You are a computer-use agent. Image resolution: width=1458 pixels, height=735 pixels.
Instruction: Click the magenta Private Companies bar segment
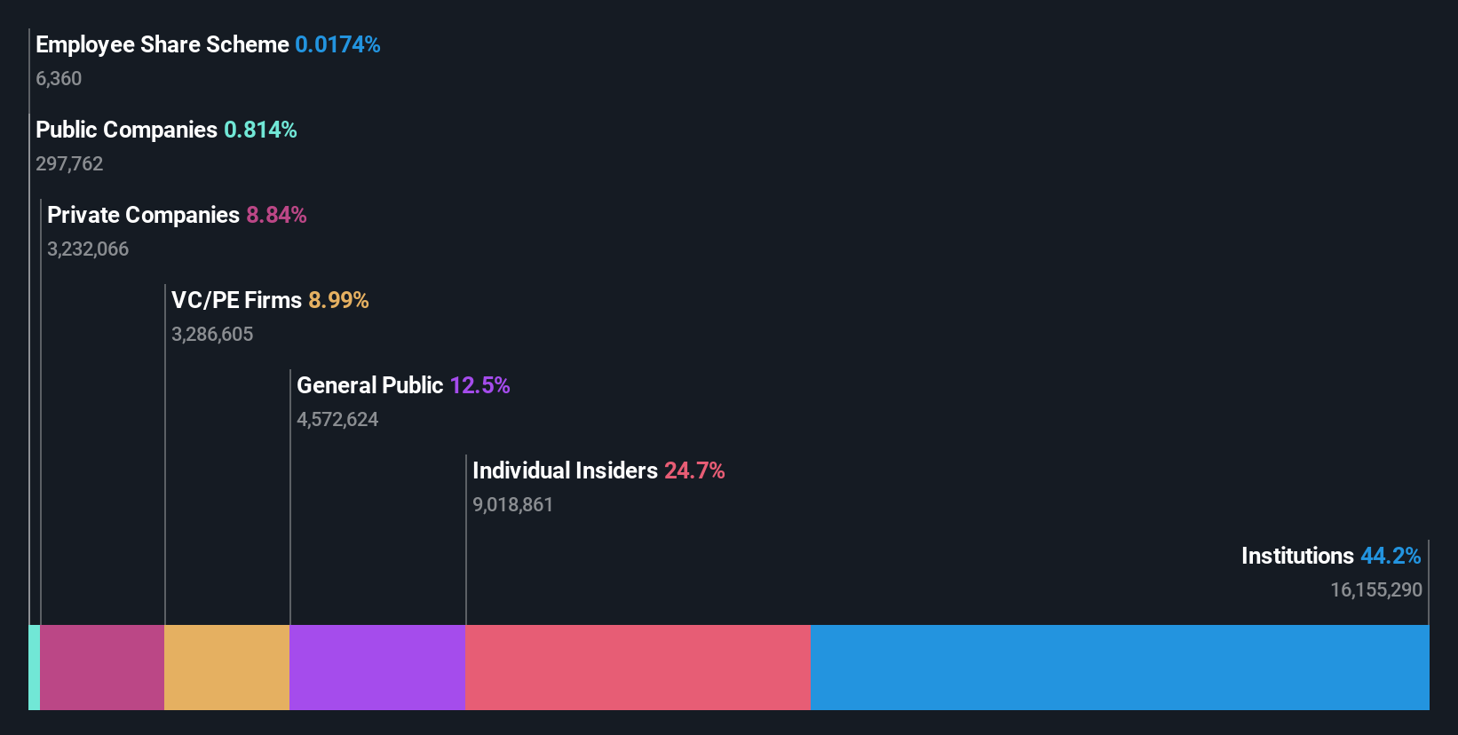[102, 668]
